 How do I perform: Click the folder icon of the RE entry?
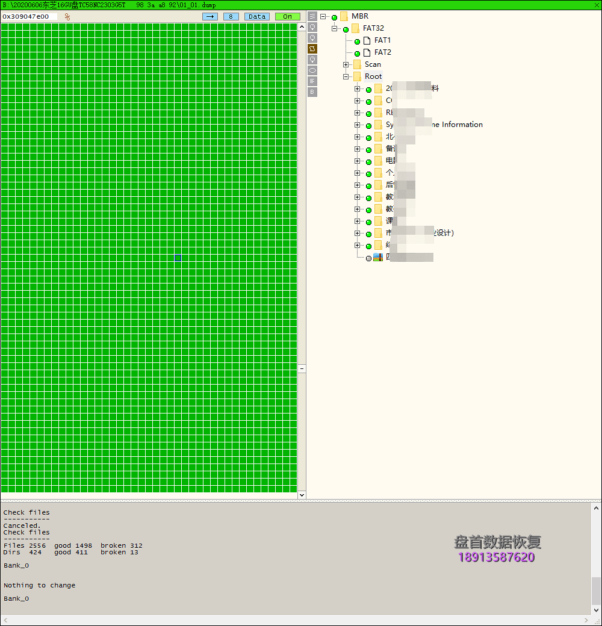point(379,113)
